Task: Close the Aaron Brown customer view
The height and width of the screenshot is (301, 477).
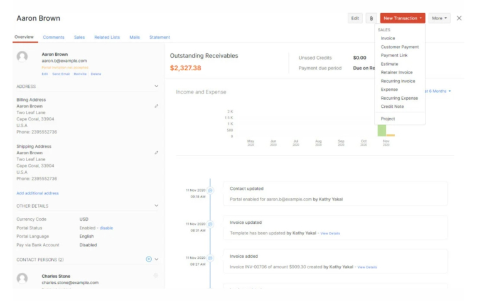Action: point(459,18)
